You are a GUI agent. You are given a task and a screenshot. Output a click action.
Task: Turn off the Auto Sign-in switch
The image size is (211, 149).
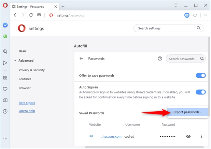[x=201, y=92]
